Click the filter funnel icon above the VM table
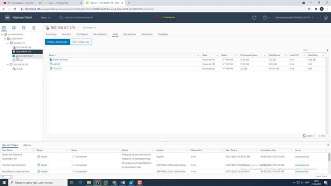 click(x=327, y=50)
